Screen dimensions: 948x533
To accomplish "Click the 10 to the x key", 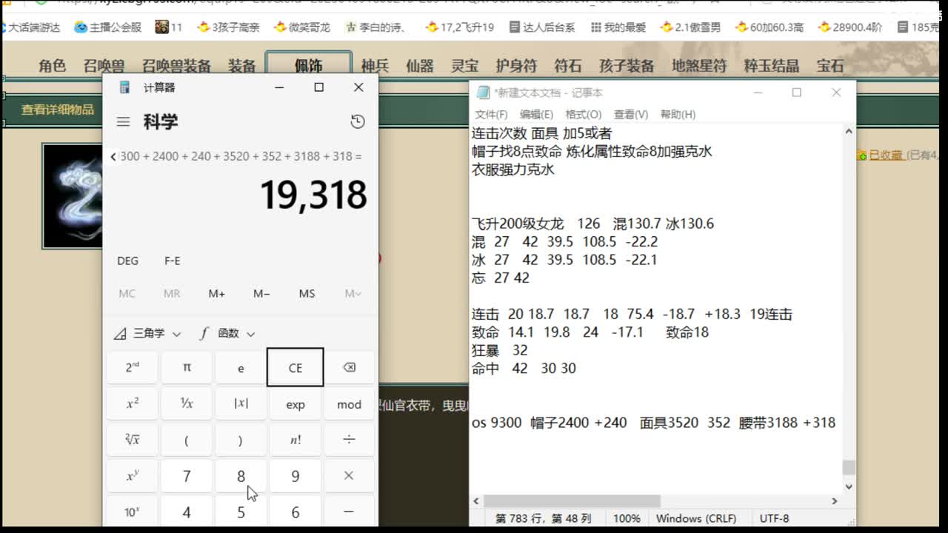I will pyautogui.click(x=132, y=512).
